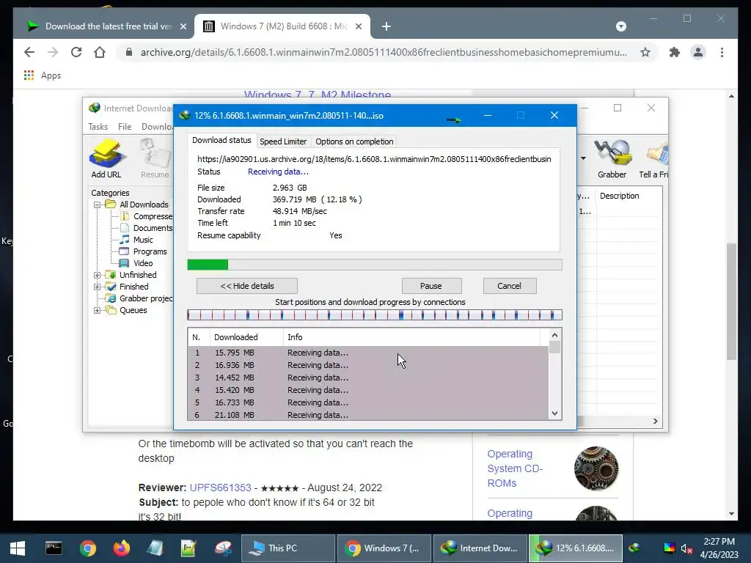Viewport: 751px width, 563px height.
Task: Select the Video category icon
Action: click(x=124, y=263)
